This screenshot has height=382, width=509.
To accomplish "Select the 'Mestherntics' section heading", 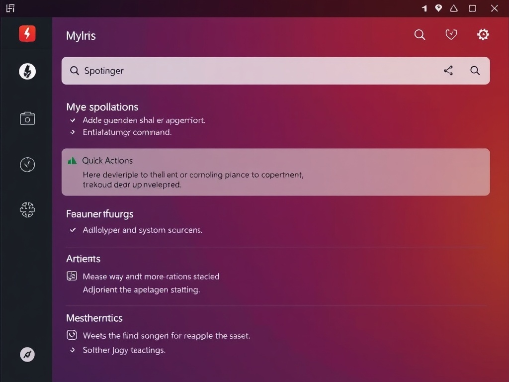I will coord(94,318).
